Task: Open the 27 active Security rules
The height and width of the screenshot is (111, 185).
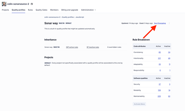Action: click(160, 84)
